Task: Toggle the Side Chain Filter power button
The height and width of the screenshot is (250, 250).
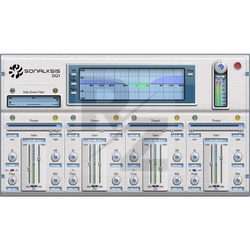Action: 55,91
